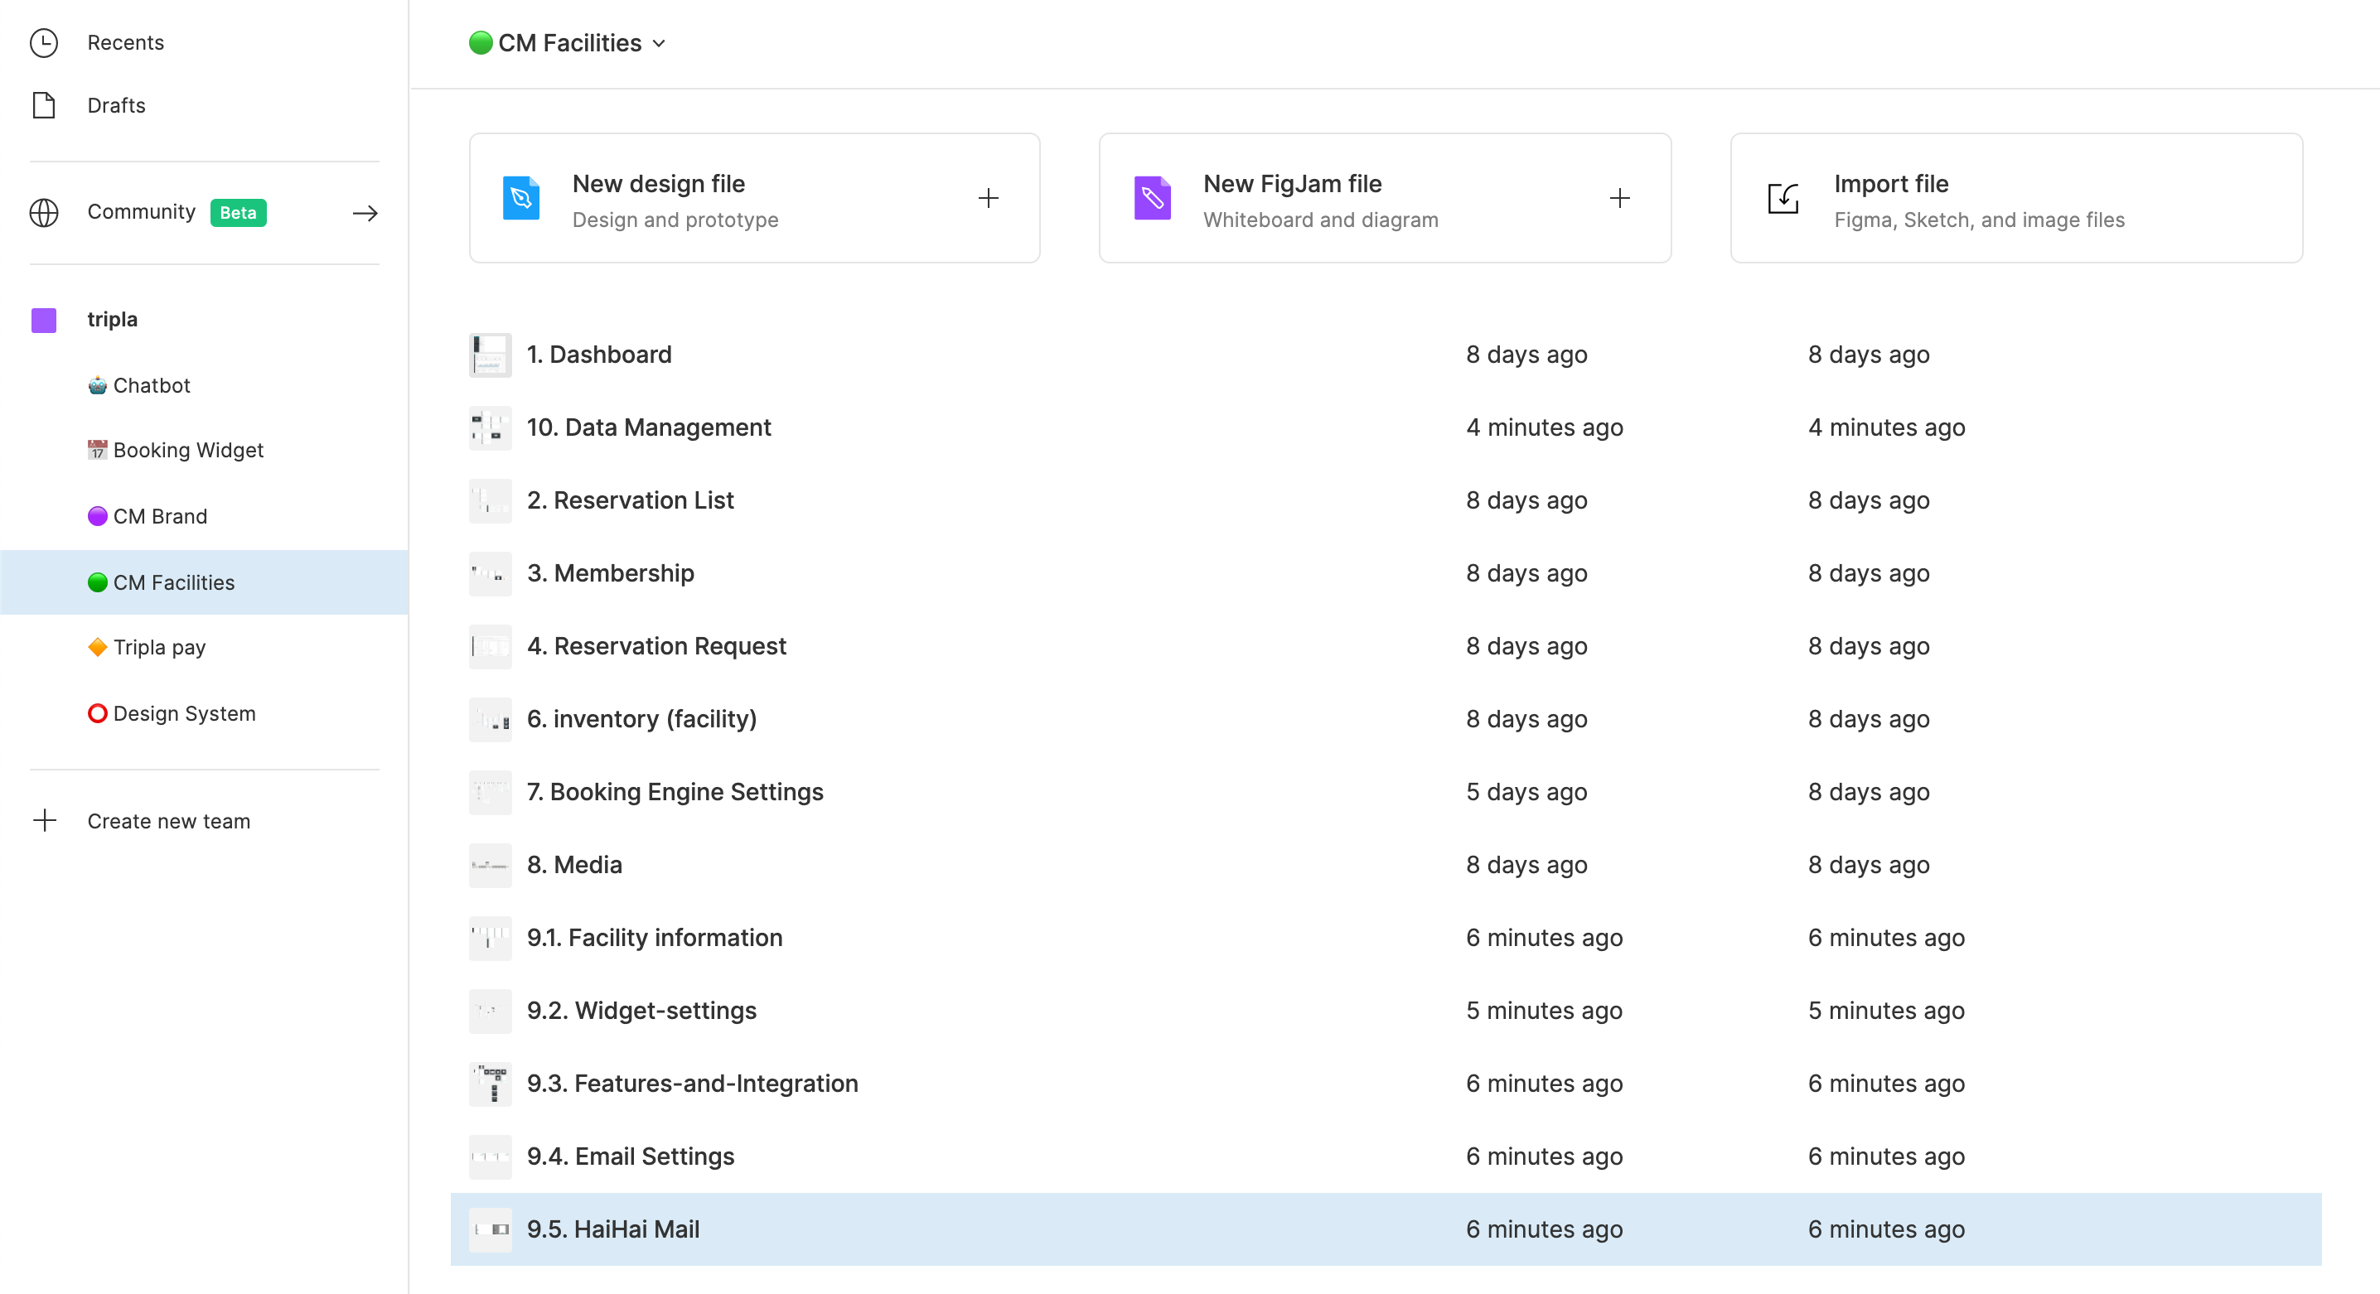Open the 10. Data Management file thumbnail
The image size is (2380, 1294).
tap(490, 427)
